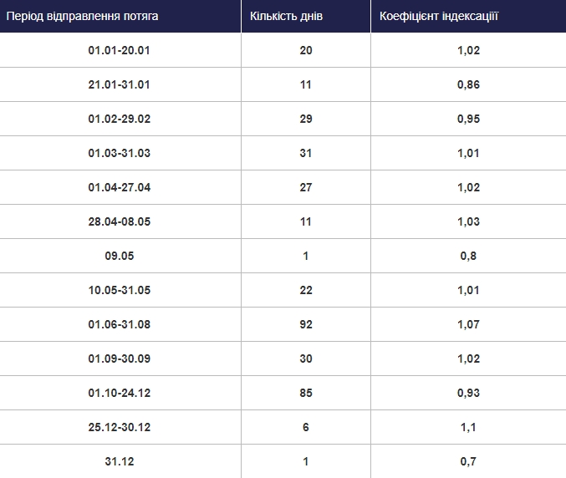Click the coefficient value 0,86
The image size is (566, 478).
tap(468, 84)
